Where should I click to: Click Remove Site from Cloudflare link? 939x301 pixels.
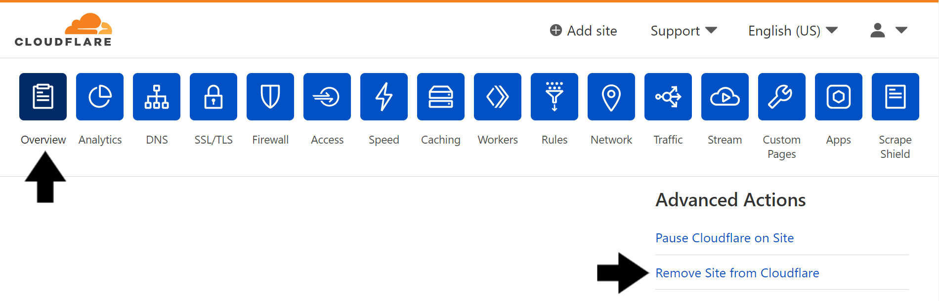tap(737, 273)
